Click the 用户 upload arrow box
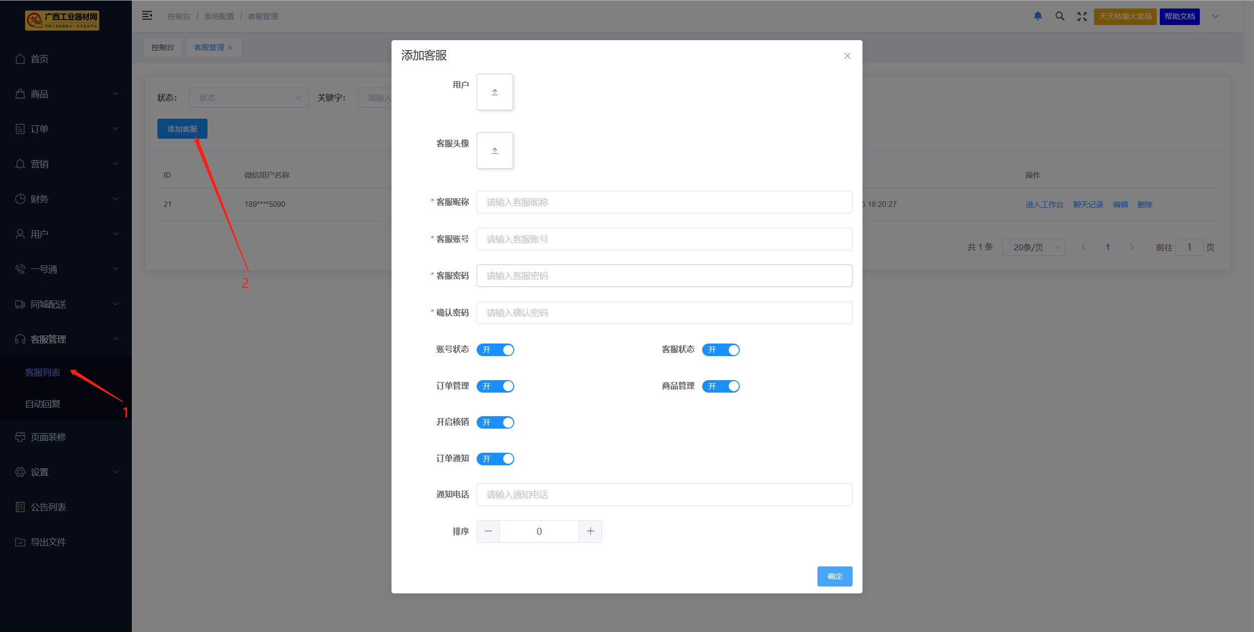 coord(494,92)
